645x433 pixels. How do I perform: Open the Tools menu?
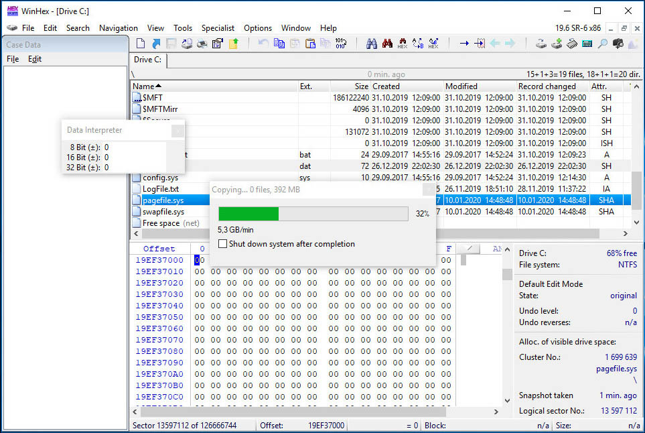pos(183,28)
